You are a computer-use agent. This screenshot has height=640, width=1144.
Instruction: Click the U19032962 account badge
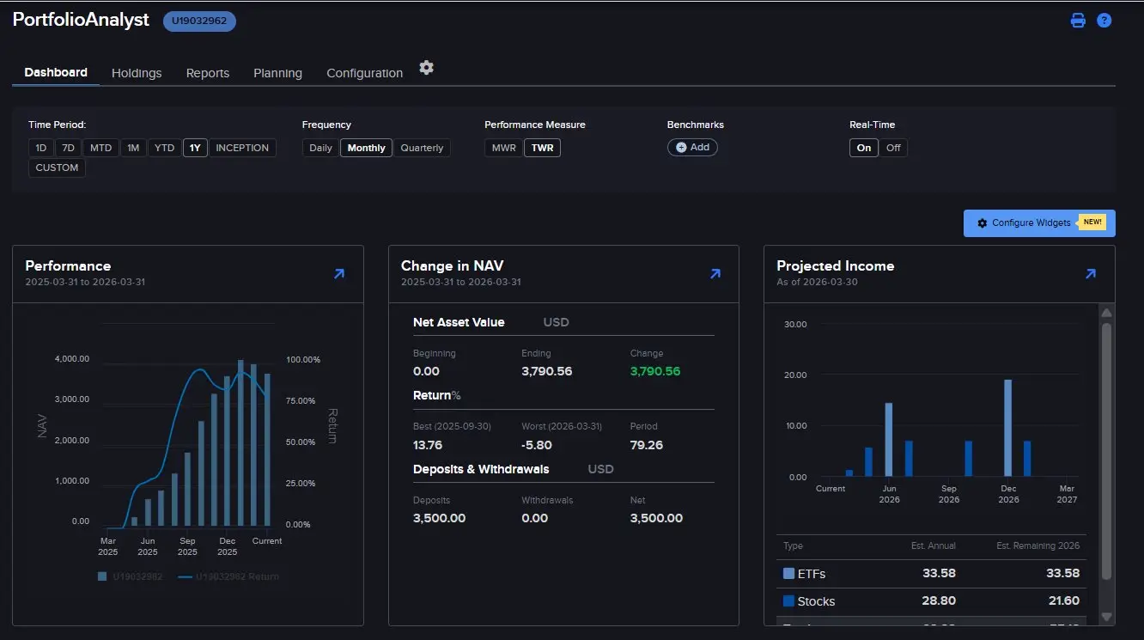coord(199,21)
